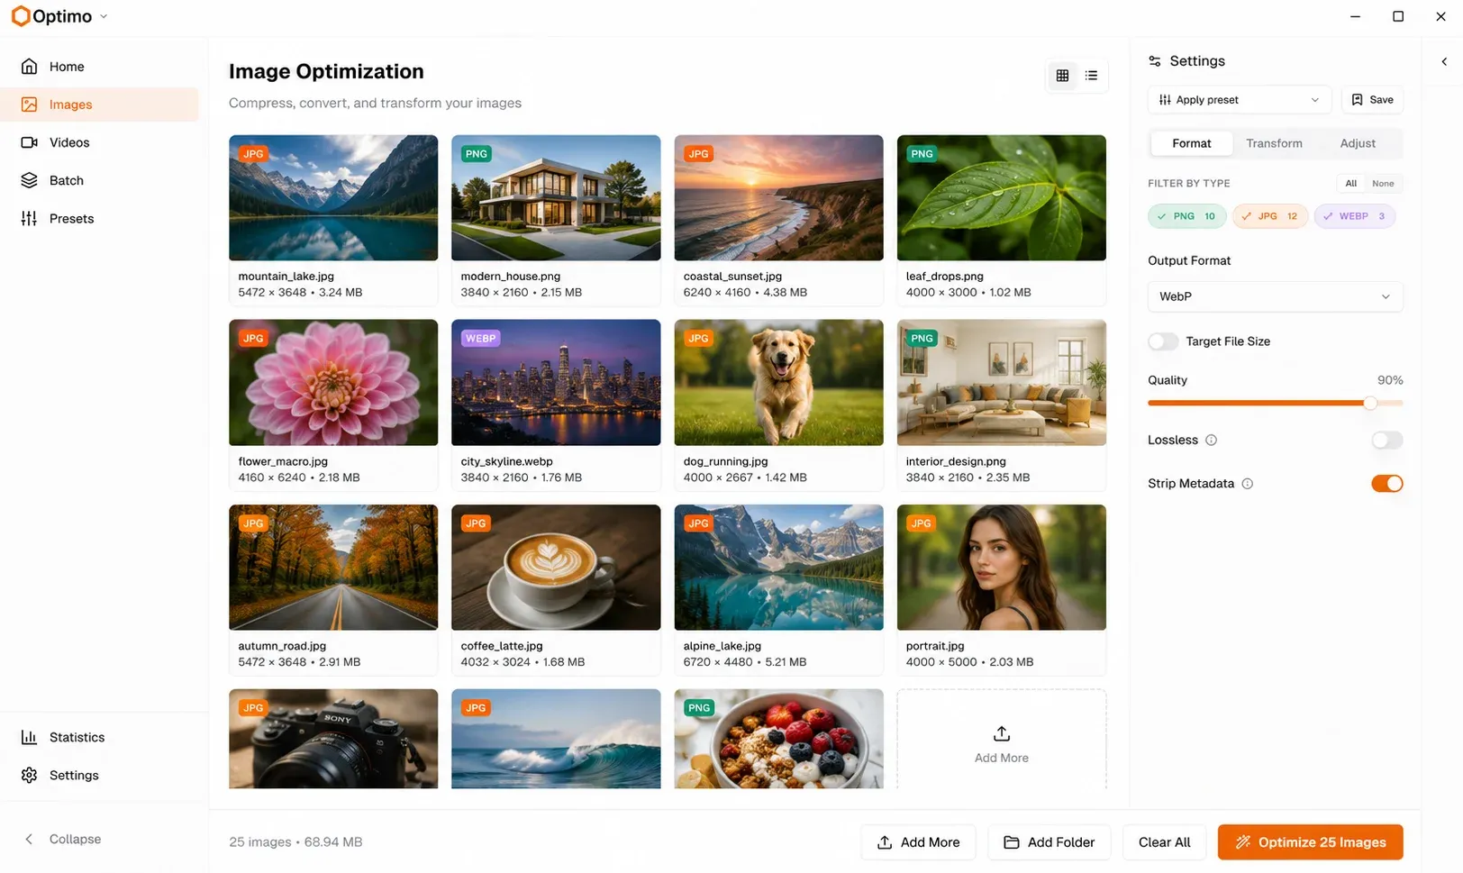Viewport: 1463px width, 873px height.
Task: Collapse the right Settings panel arrow
Action: coord(1444,61)
